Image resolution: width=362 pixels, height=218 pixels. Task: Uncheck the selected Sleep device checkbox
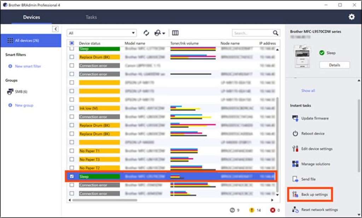point(72,176)
